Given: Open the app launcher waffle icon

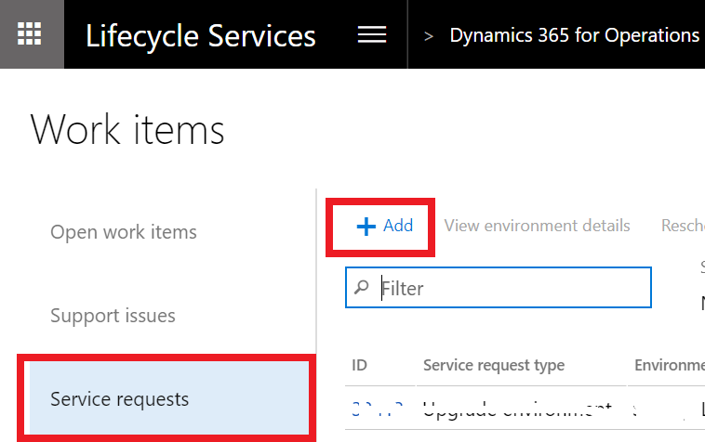Looking at the screenshot, I should point(31,34).
